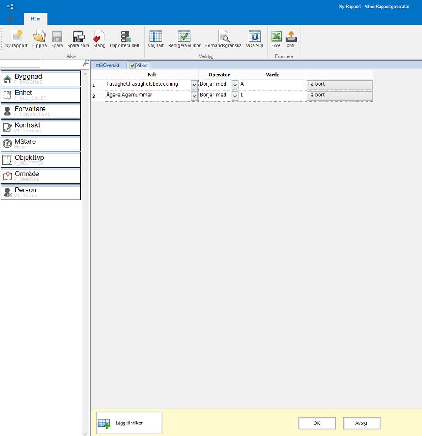Image resolution: width=422 pixels, height=436 pixels.
Task: Click the search box above the table list
Action: coord(20,64)
